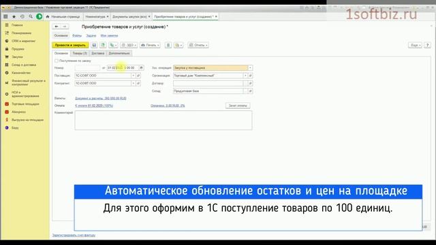Switch to Дополнительно tab
The image size is (436, 245).
point(119,53)
